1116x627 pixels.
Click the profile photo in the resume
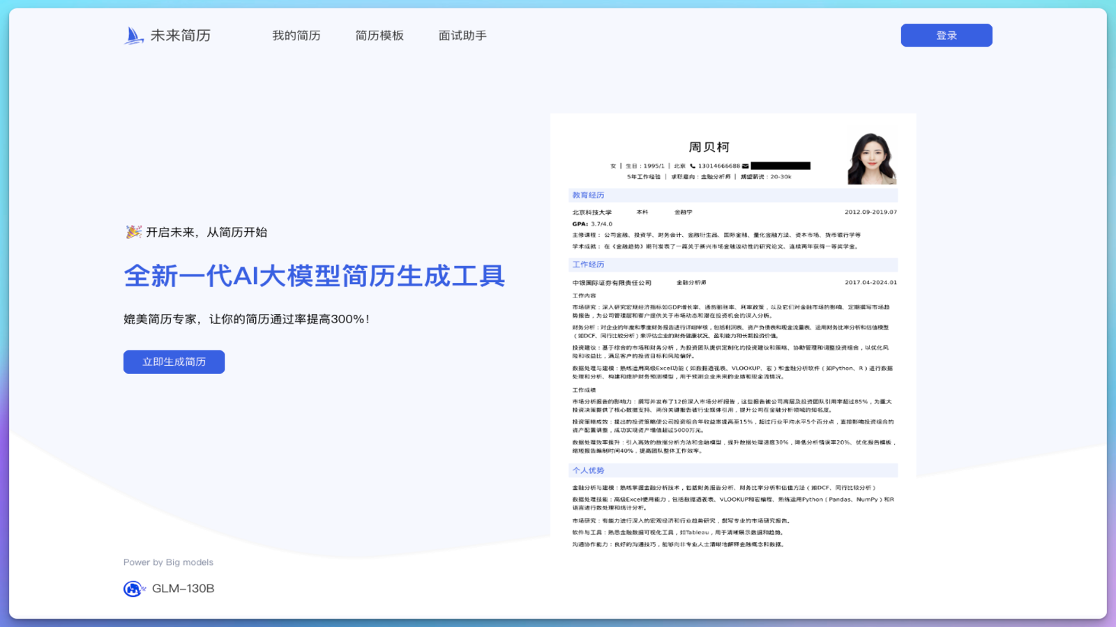click(x=871, y=159)
